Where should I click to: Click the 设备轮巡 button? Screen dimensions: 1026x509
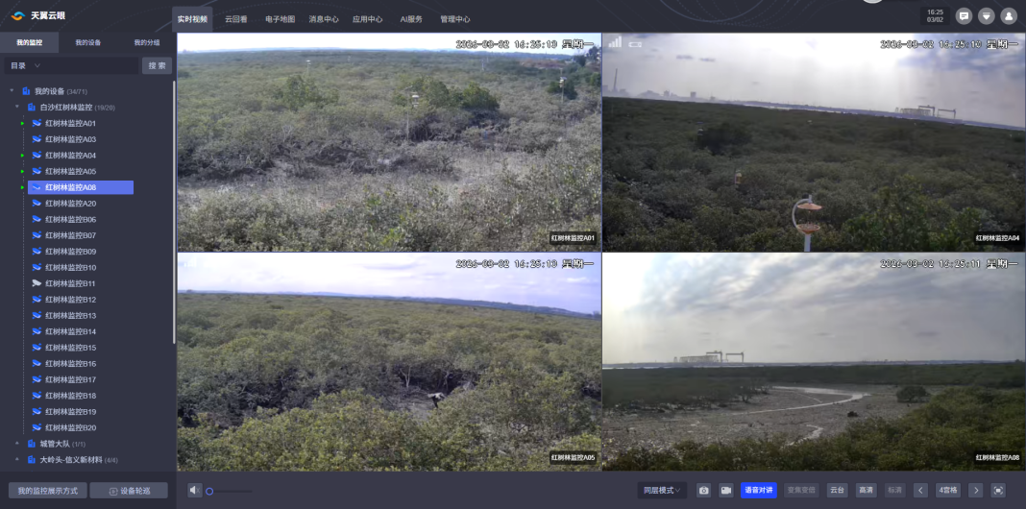tap(129, 490)
